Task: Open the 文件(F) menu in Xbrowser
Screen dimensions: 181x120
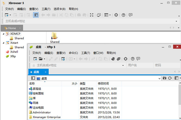Action: point(9,9)
